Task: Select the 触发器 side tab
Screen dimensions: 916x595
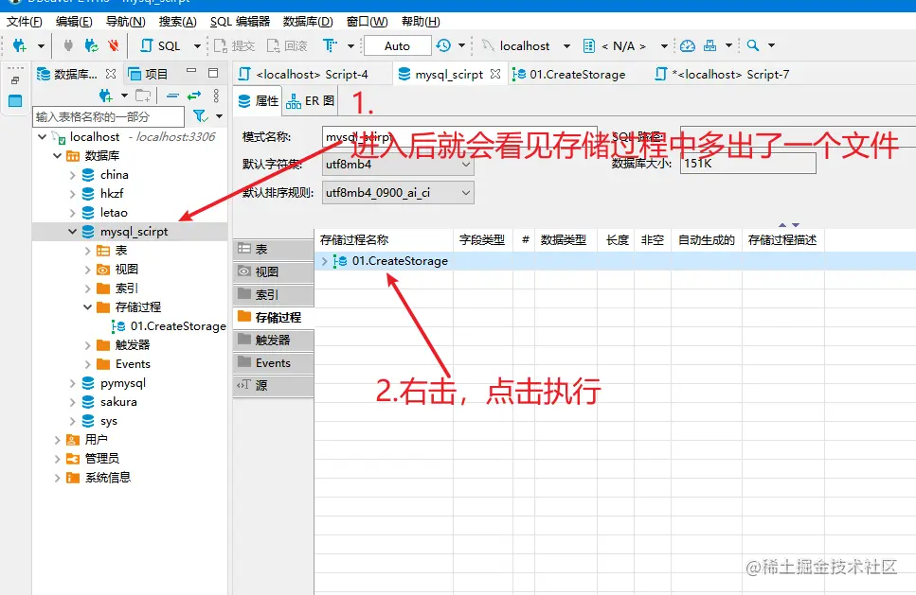Action: (x=274, y=341)
